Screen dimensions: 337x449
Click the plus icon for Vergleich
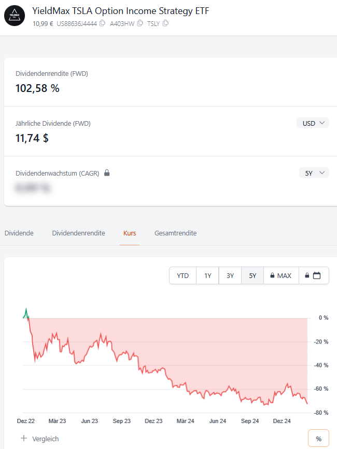click(x=23, y=439)
